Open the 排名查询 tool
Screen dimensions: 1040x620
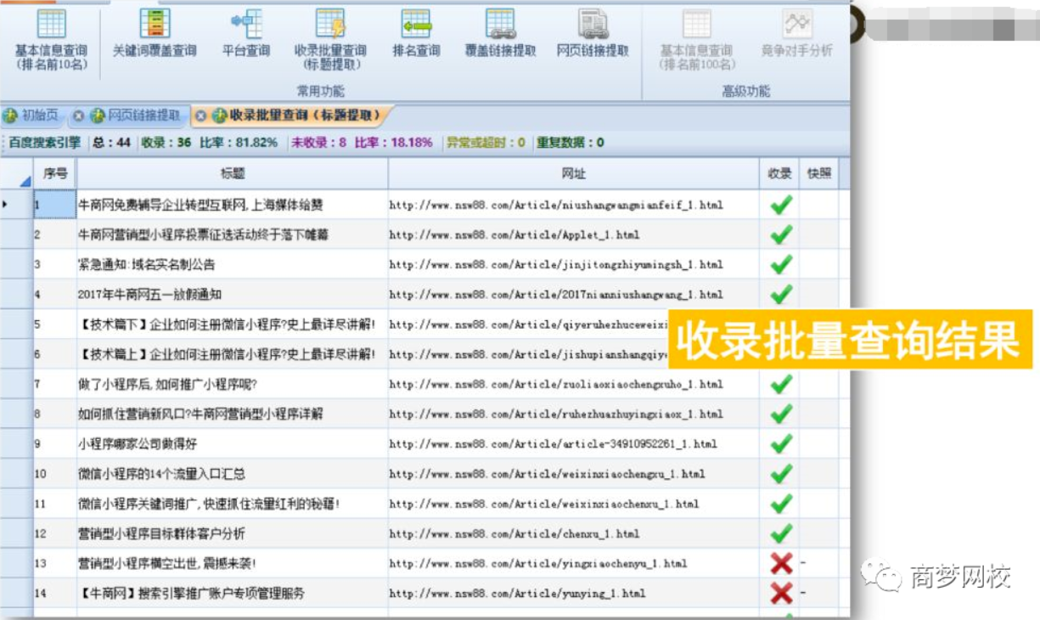416,34
